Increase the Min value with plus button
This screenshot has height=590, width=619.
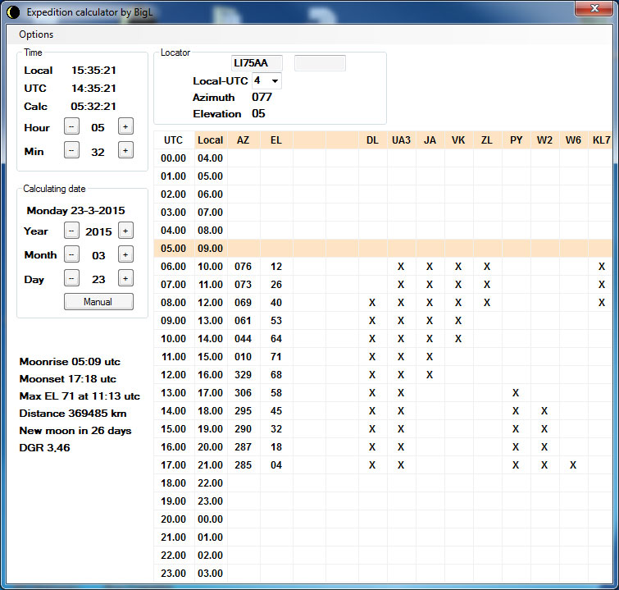pos(125,150)
